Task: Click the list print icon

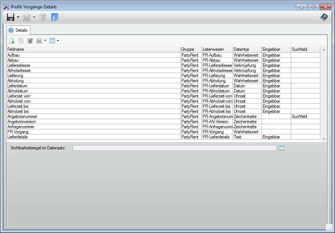Action: point(39,41)
